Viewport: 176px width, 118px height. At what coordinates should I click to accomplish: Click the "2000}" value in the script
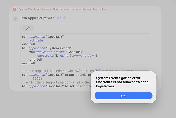click(37, 78)
